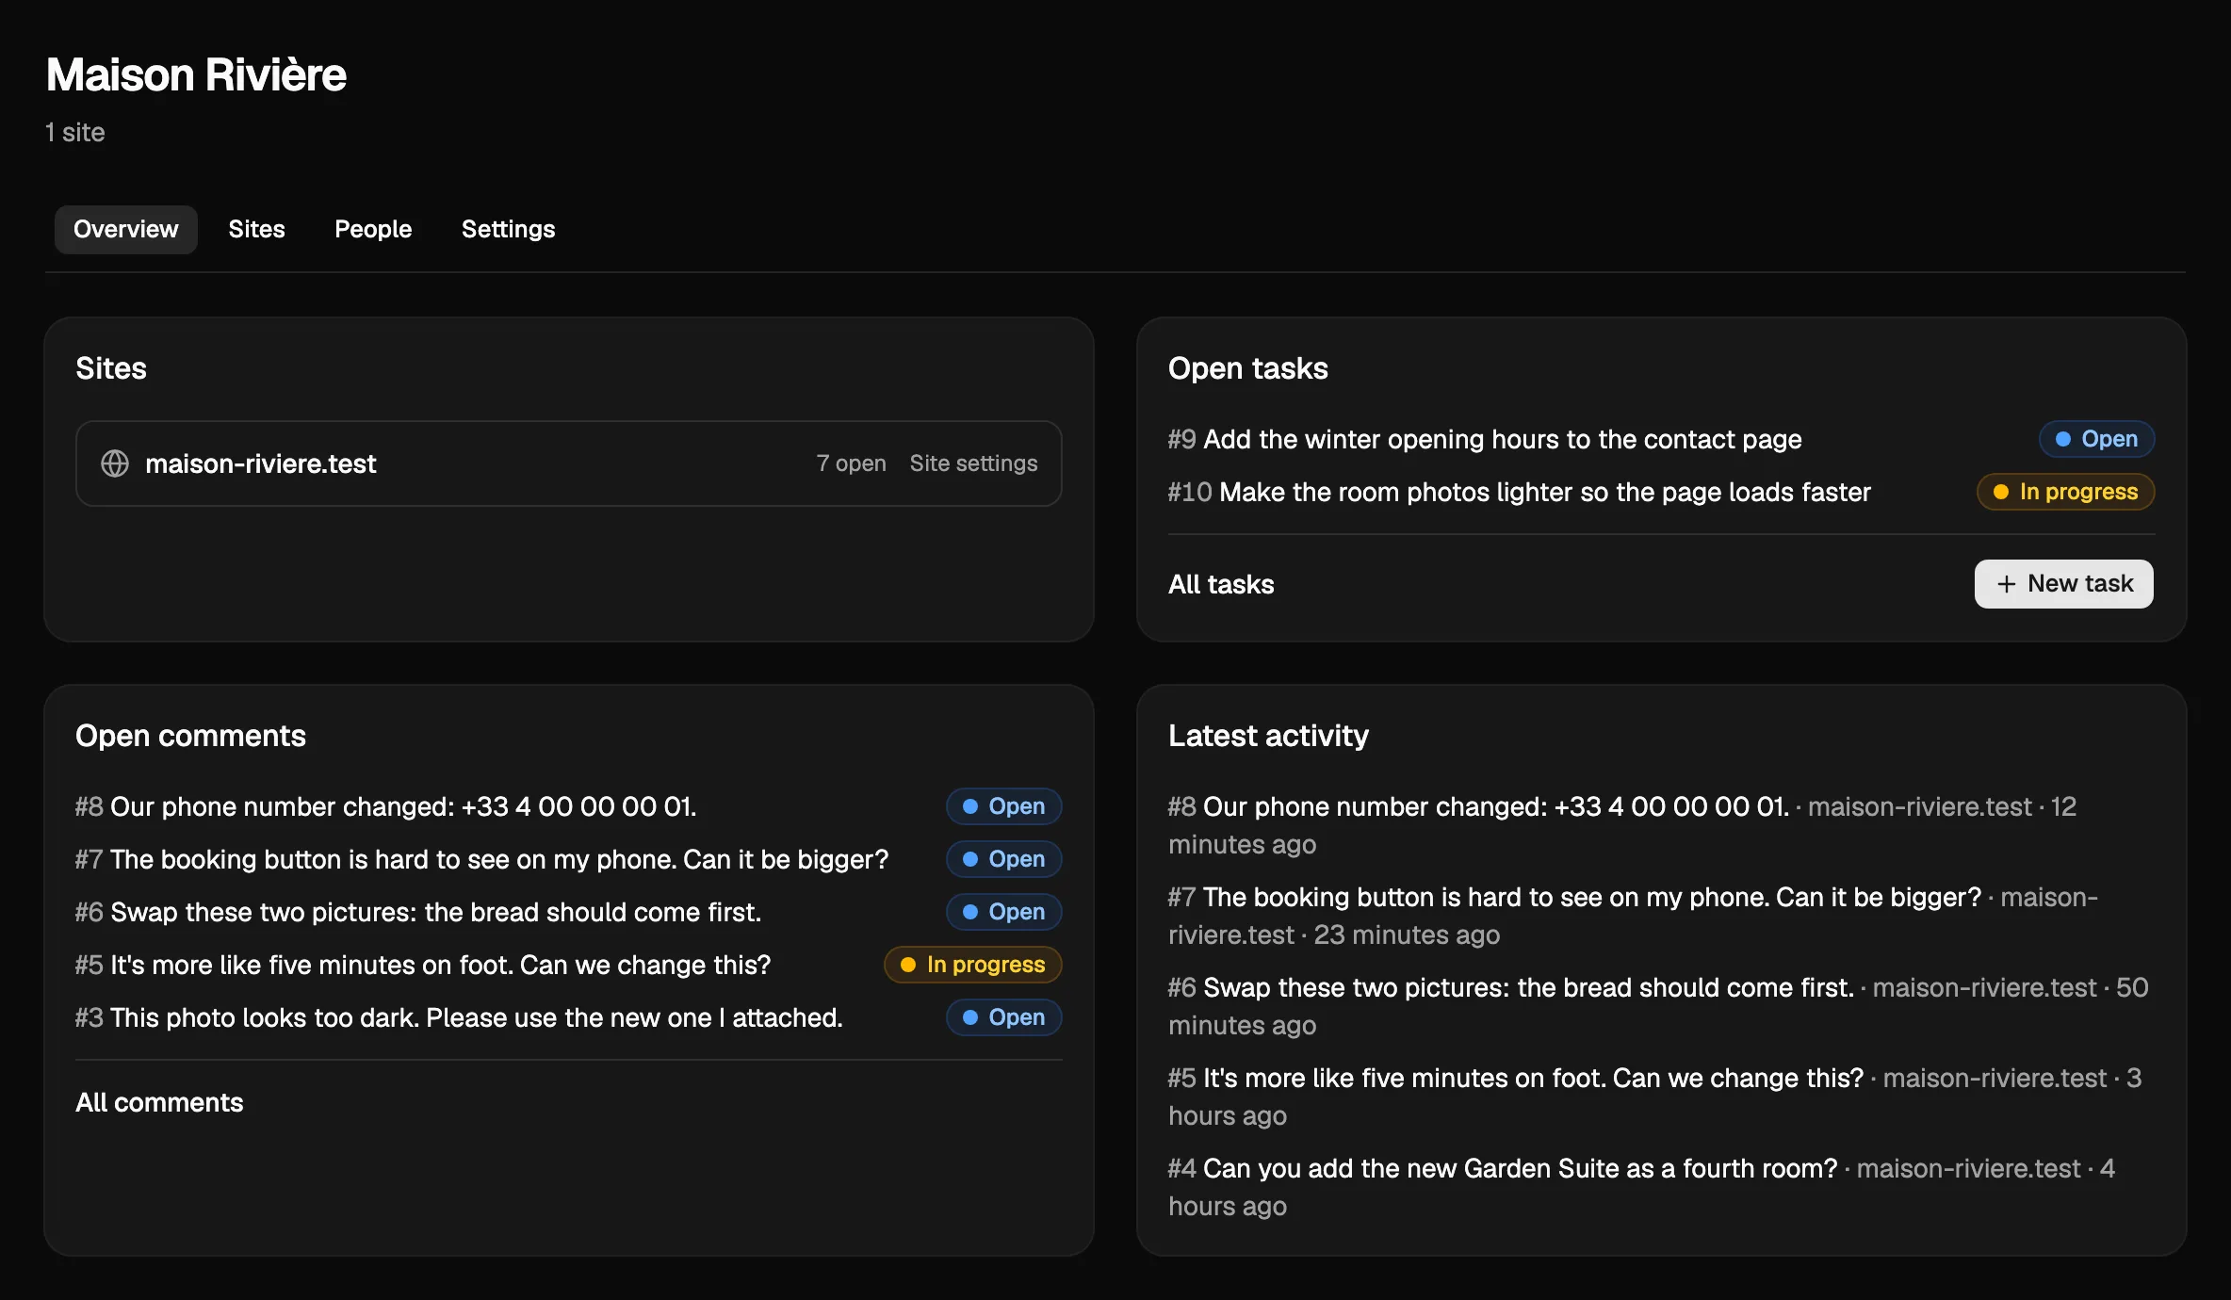Click the Open badge on comment #8
The image size is (2231, 1300).
1003,806
